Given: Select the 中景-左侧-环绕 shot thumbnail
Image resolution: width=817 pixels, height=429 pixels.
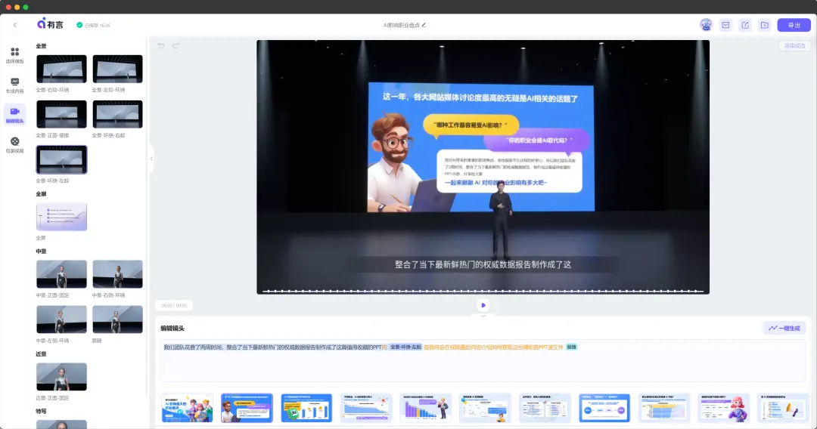Looking at the screenshot, I should (x=61, y=319).
